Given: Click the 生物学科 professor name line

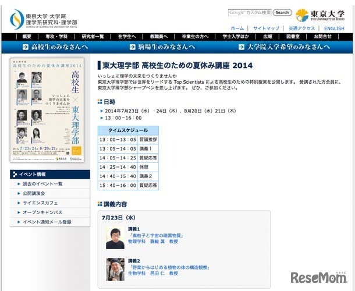Looking at the screenshot, I should click(153, 274).
